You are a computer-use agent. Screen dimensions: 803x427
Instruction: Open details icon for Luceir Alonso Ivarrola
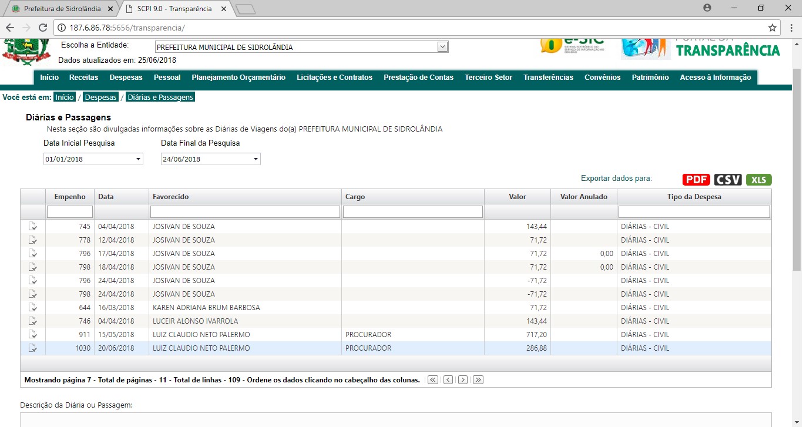[33, 321]
